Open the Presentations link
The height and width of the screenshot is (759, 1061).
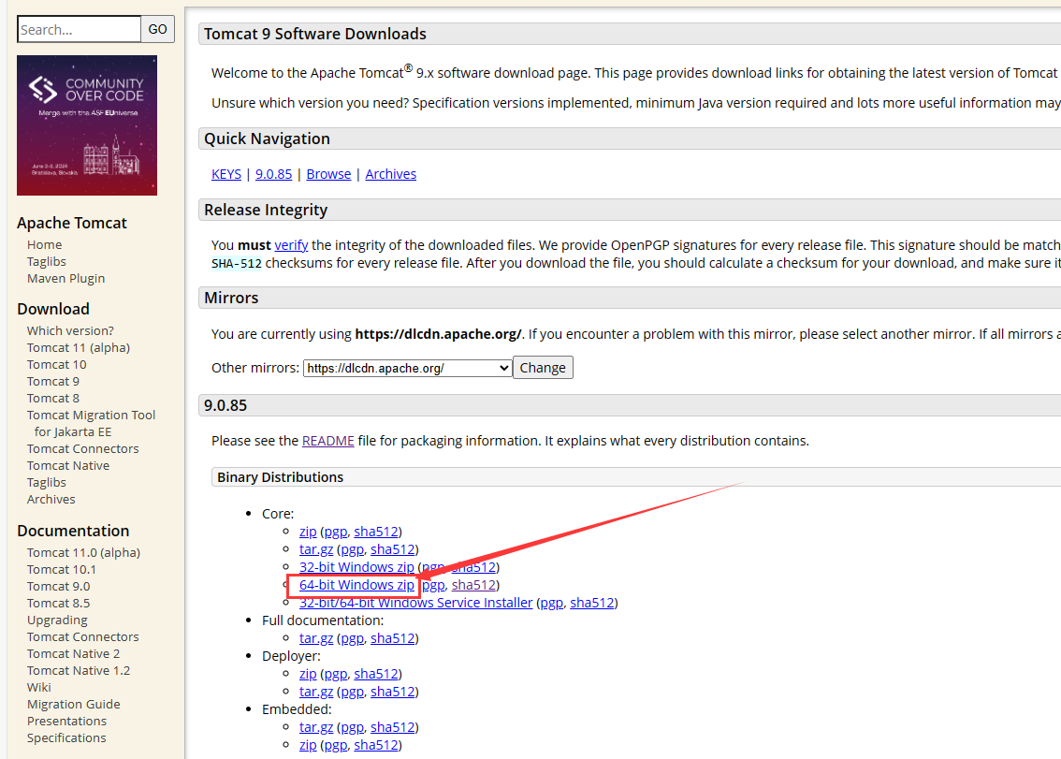(67, 721)
